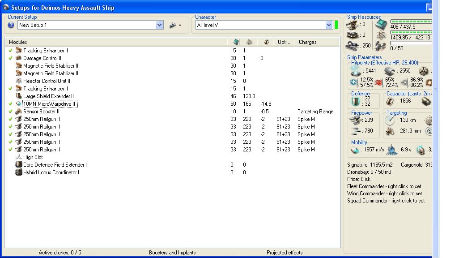This screenshot has width=459, height=258.
Task: Click the launcher hardpoints icon in Ship Resources
Action: pyautogui.click(x=353, y=35)
